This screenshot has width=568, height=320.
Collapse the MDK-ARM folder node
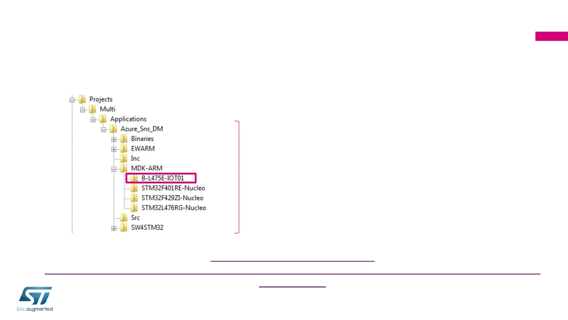[x=114, y=169]
